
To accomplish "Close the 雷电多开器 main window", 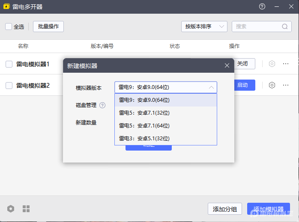I will 291,6.
